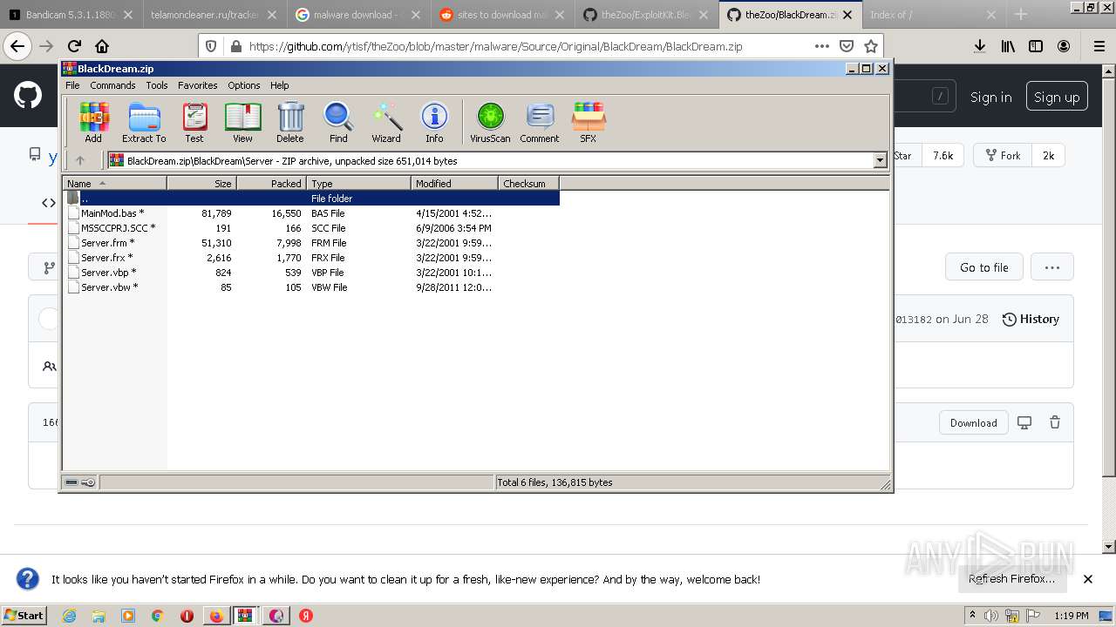Create SFX self-extracting archive
The image size is (1116, 627).
(x=589, y=122)
